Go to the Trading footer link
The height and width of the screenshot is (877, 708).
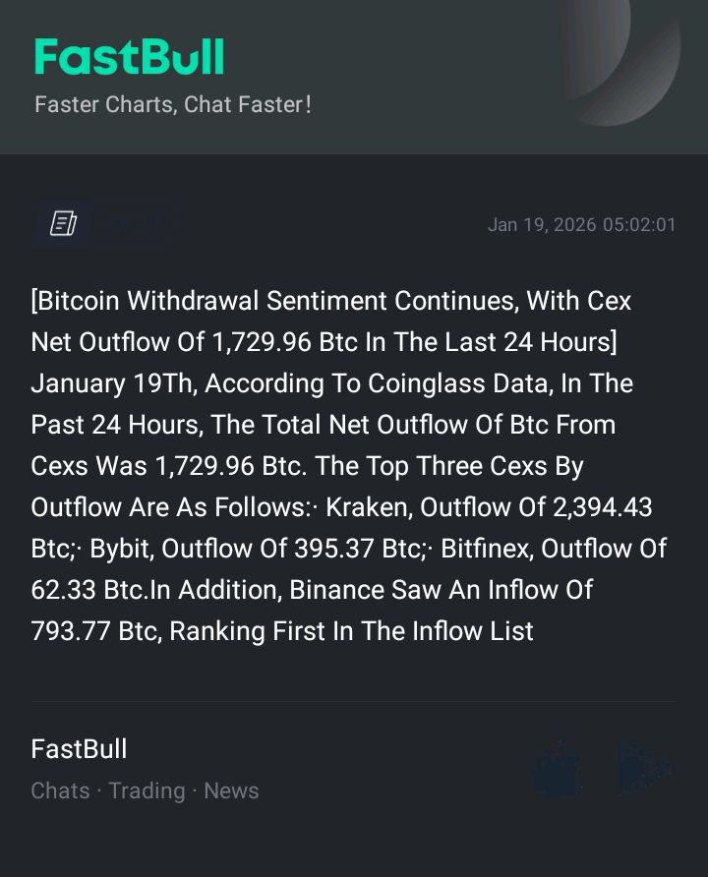tap(147, 790)
